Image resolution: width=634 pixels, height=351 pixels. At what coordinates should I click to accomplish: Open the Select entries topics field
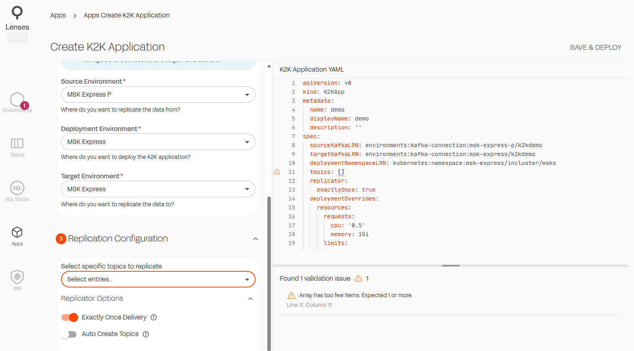point(158,279)
